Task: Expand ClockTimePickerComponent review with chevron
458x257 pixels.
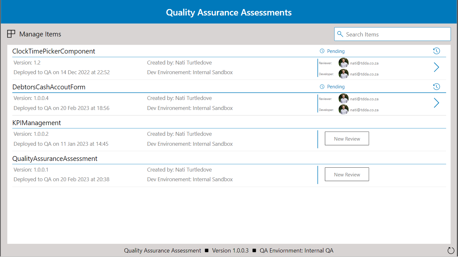Action: tap(436, 67)
